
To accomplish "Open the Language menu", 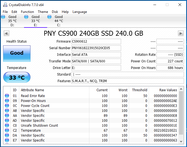I will point(79,12).
